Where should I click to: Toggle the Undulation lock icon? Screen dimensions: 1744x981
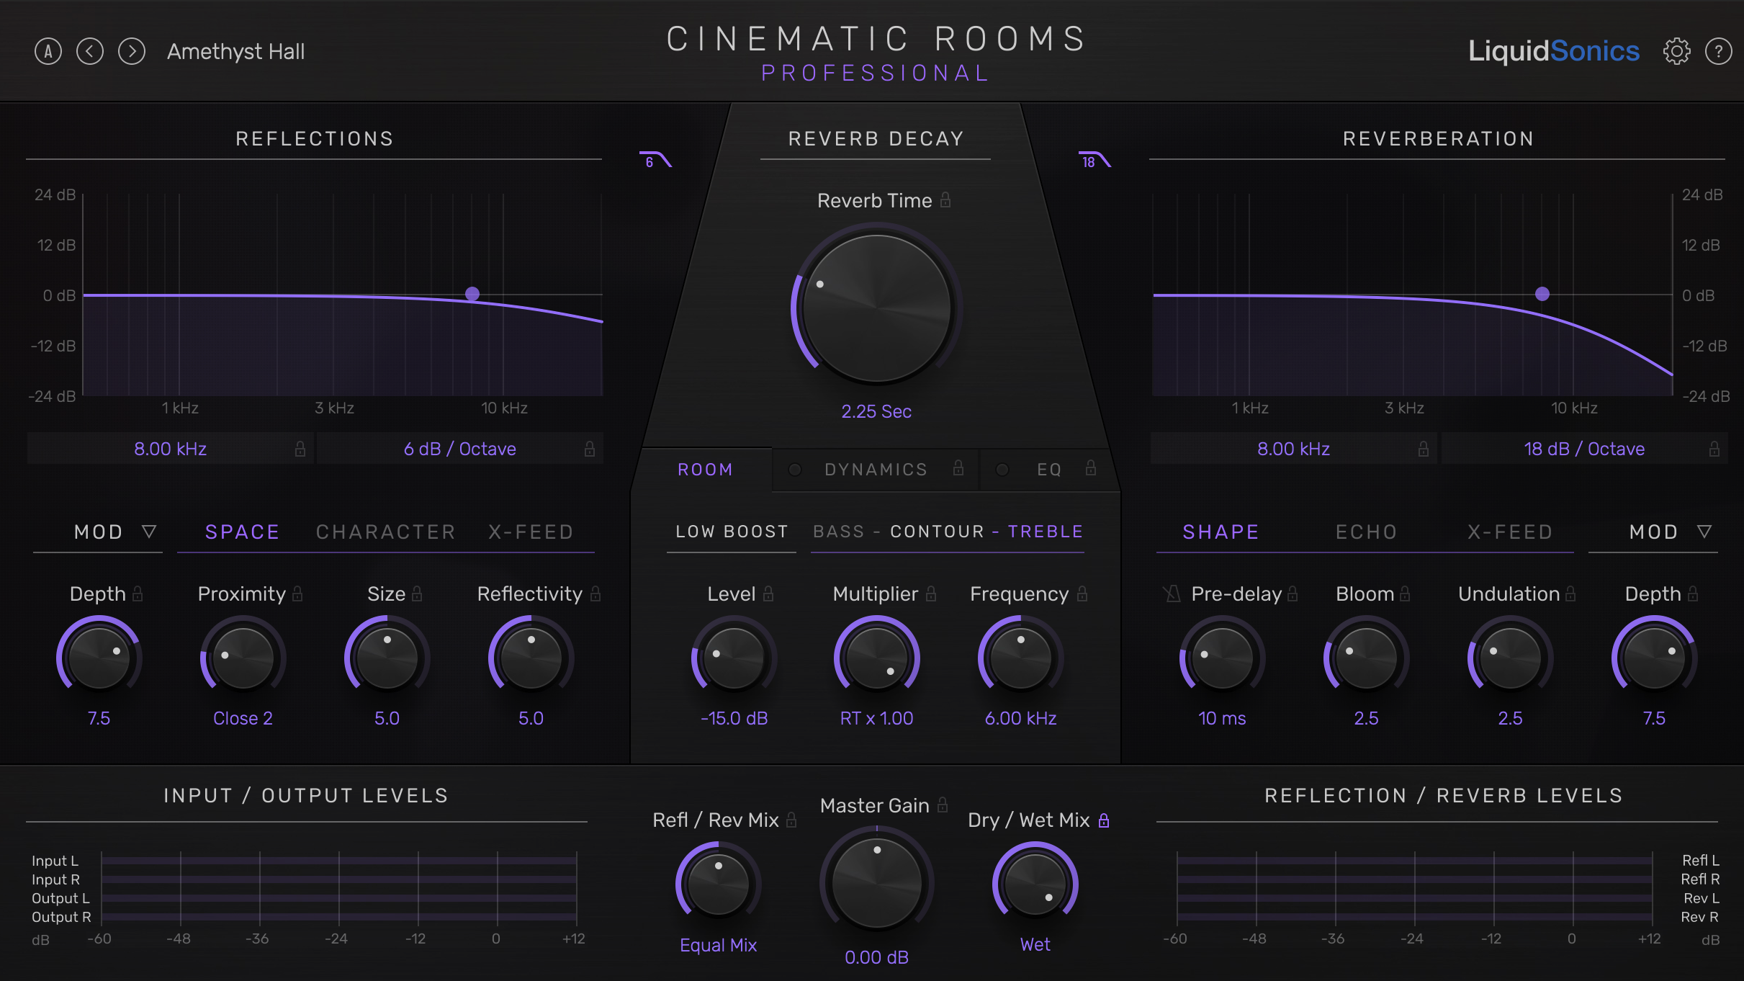point(1570,593)
